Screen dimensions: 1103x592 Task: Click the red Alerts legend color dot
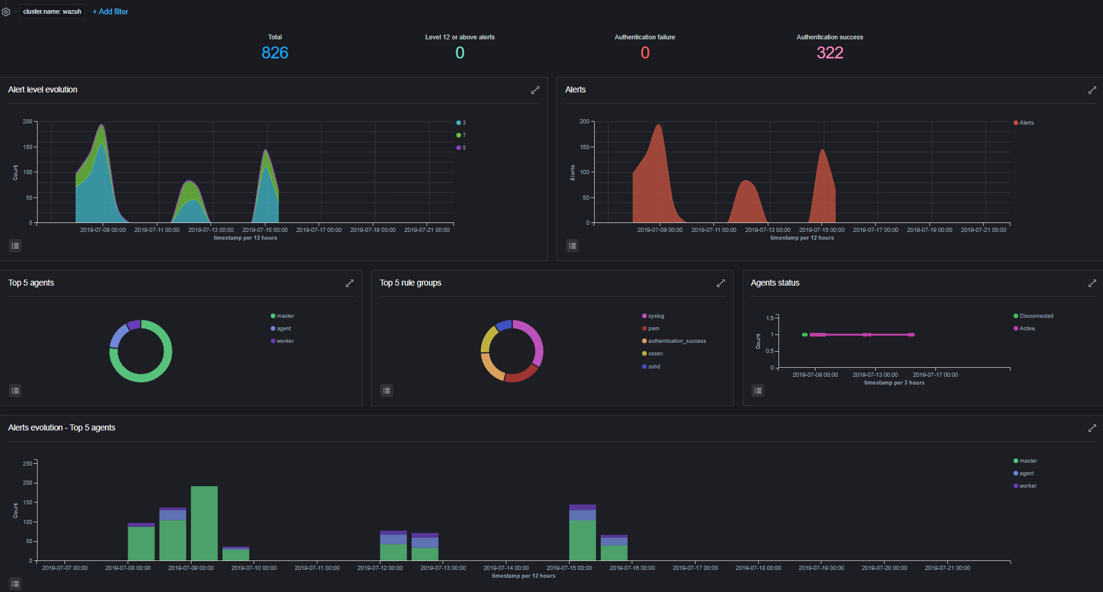(x=1016, y=123)
